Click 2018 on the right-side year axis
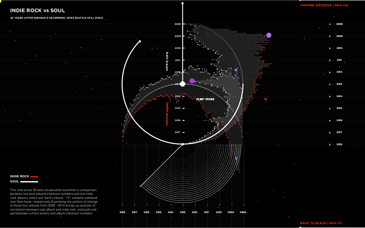365x228 pixels. point(339,144)
